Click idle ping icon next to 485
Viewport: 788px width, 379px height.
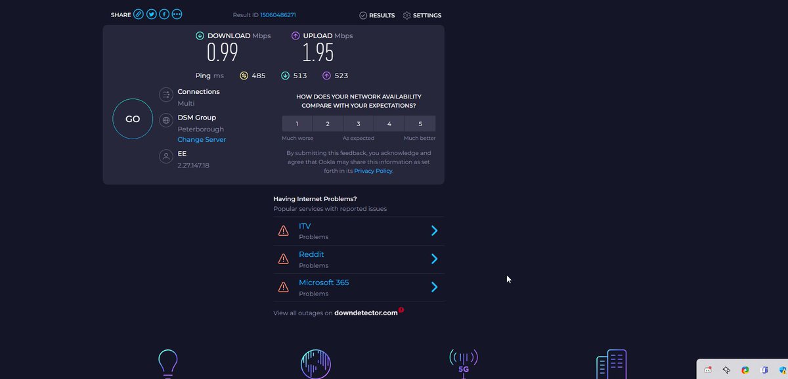[244, 76]
